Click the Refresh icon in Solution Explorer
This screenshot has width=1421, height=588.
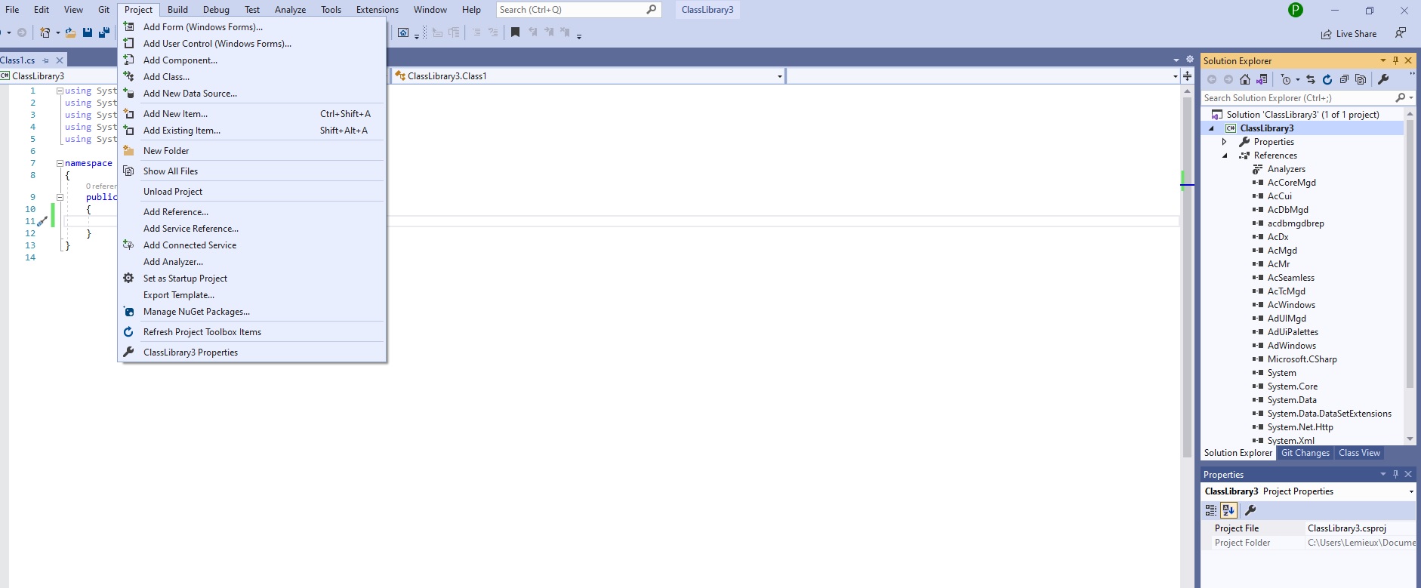tap(1327, 79)
